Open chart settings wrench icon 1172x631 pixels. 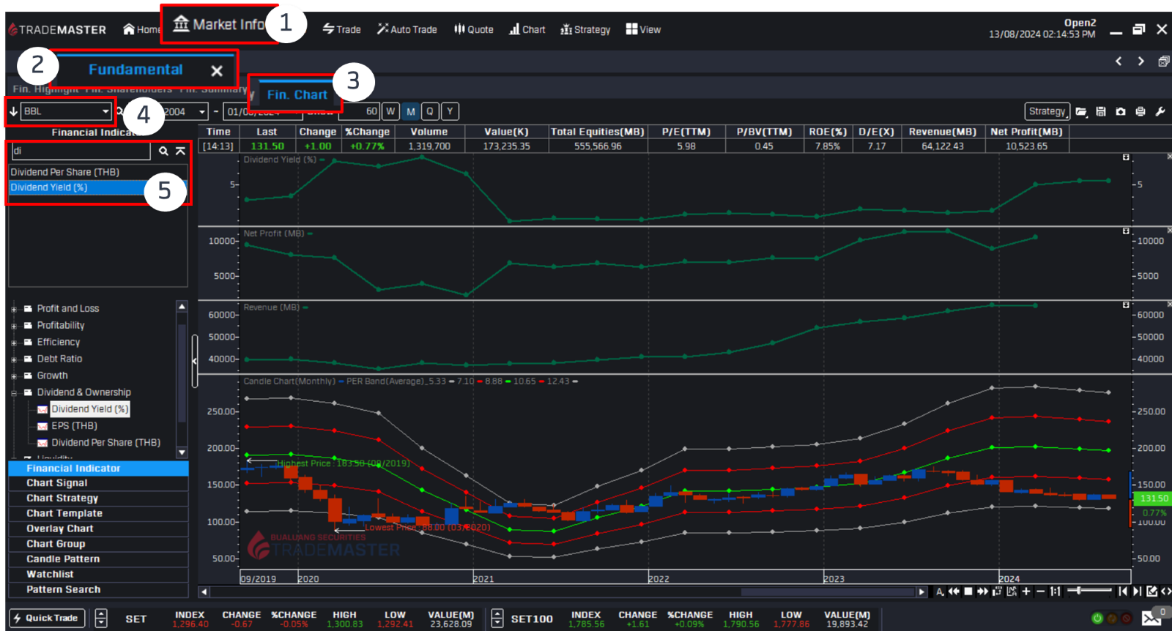tap(1160, 111)
